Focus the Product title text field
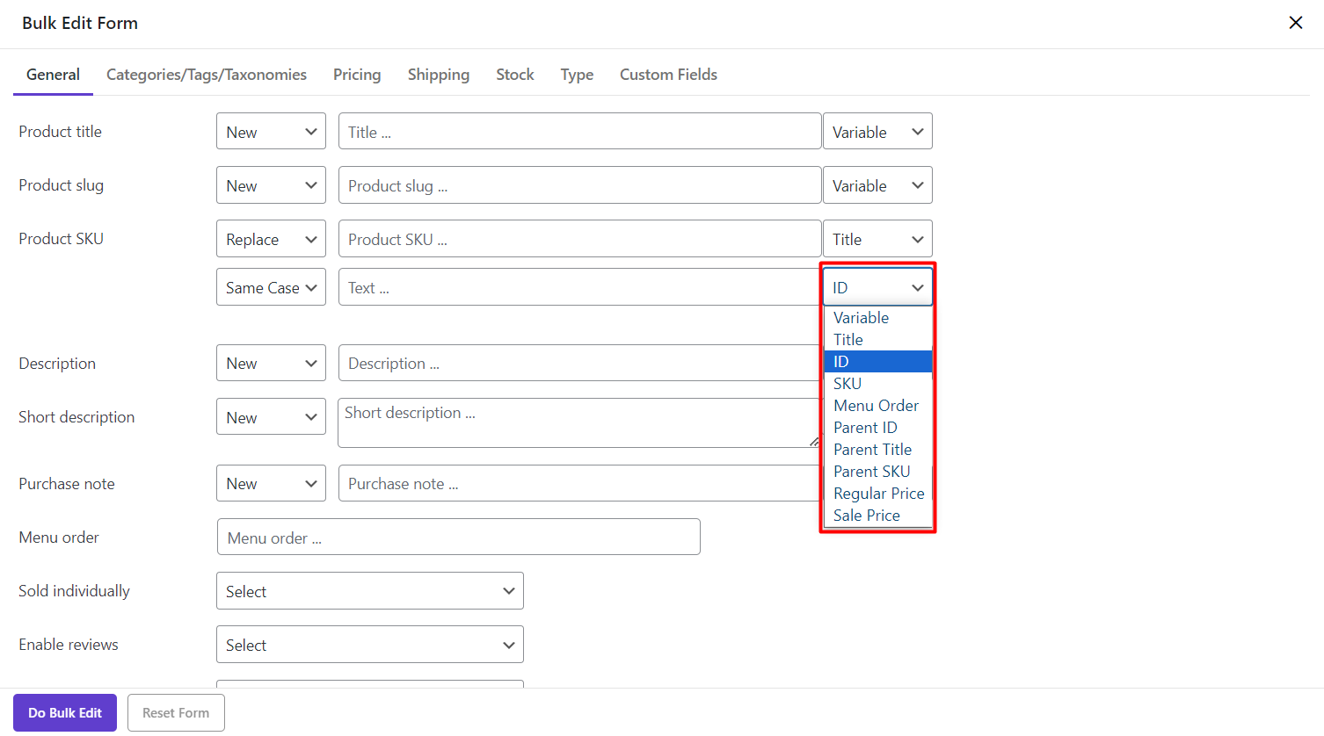Viewport: 1324px width, 736px height. pos(579,132)
